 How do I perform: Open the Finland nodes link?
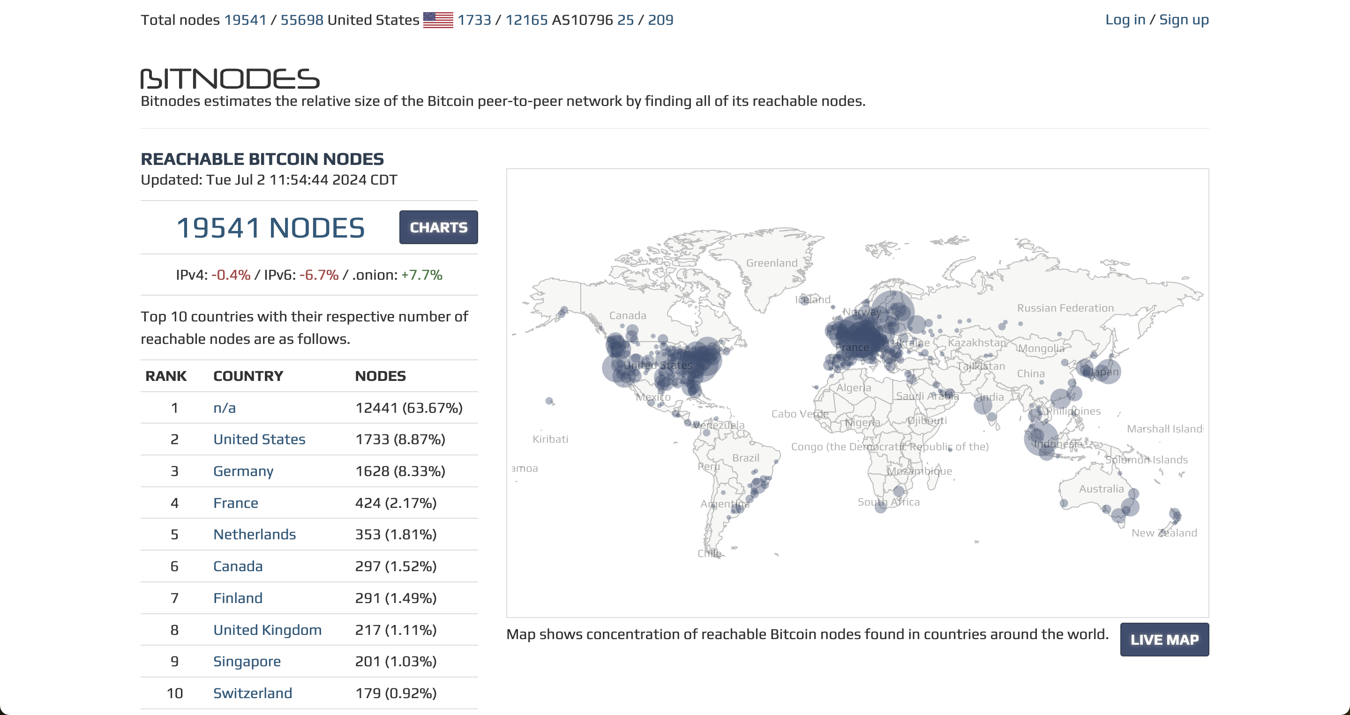[237, 598]
